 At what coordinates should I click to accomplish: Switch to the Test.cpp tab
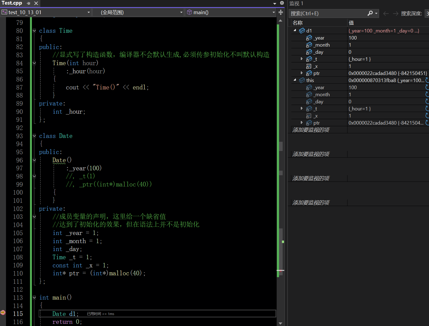(12, 3)
